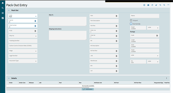Screen dimensions: 173x93
Task: Open the toolbar overflow menu (three dots)
Action: coord(168,5)
